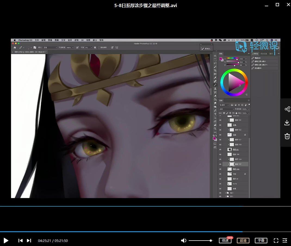This screenshot has height=246, width=291.
Task: Play the video
Action: pyautogui.click(x=6, y=241)
